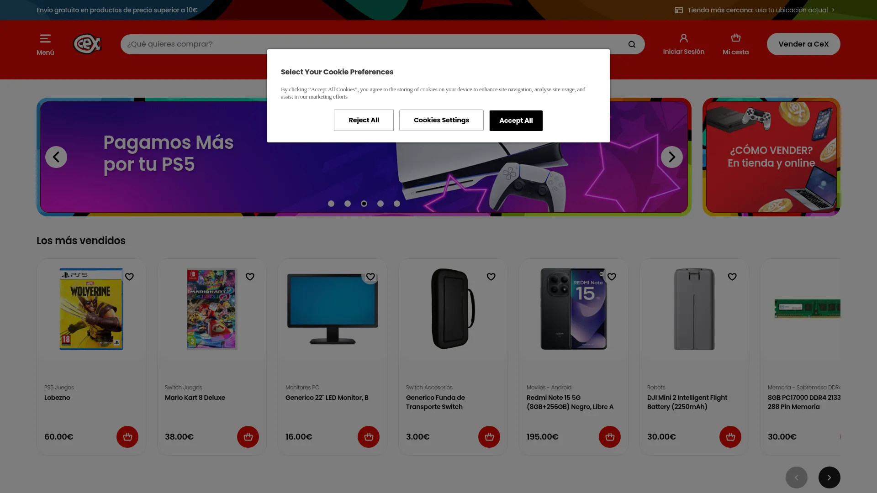Click the search magnifier icon
877x493 pixels.
632,44
